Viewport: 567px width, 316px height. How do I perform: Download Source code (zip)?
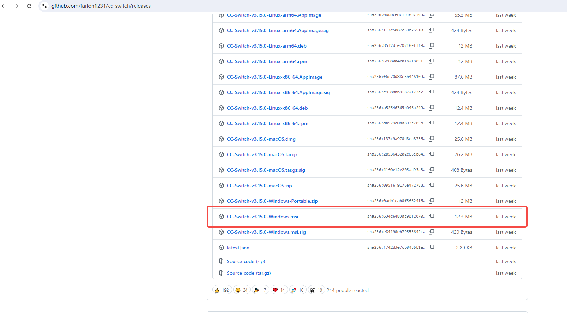tap(246, 261)
